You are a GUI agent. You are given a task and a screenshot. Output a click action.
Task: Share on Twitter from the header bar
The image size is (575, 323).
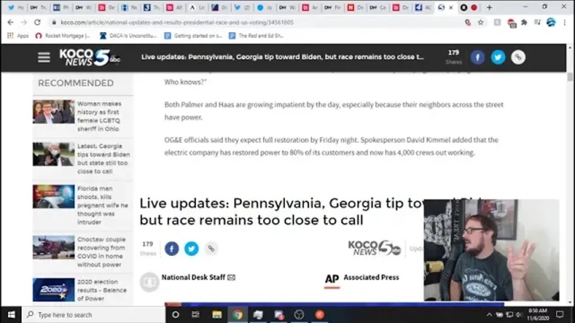point(498,57)
